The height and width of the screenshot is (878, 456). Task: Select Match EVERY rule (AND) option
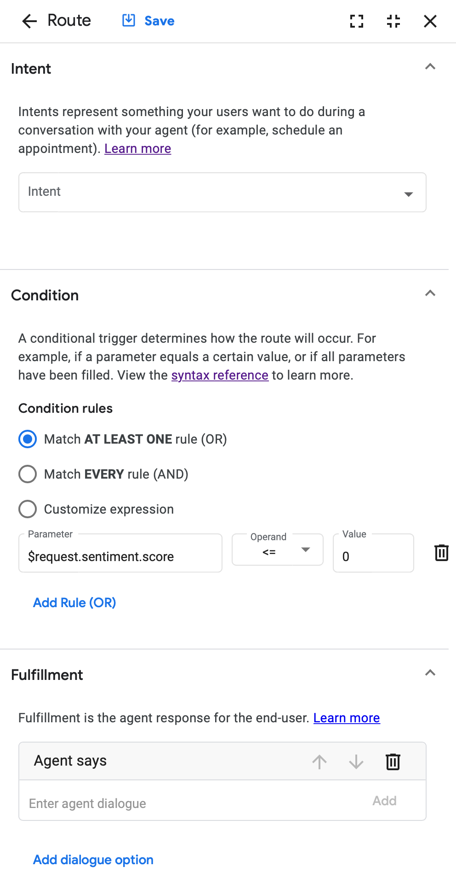point(28,474)
